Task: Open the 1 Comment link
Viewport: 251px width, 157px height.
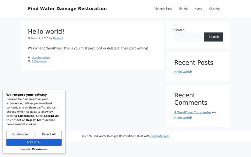Action: (x=39, y=61)
